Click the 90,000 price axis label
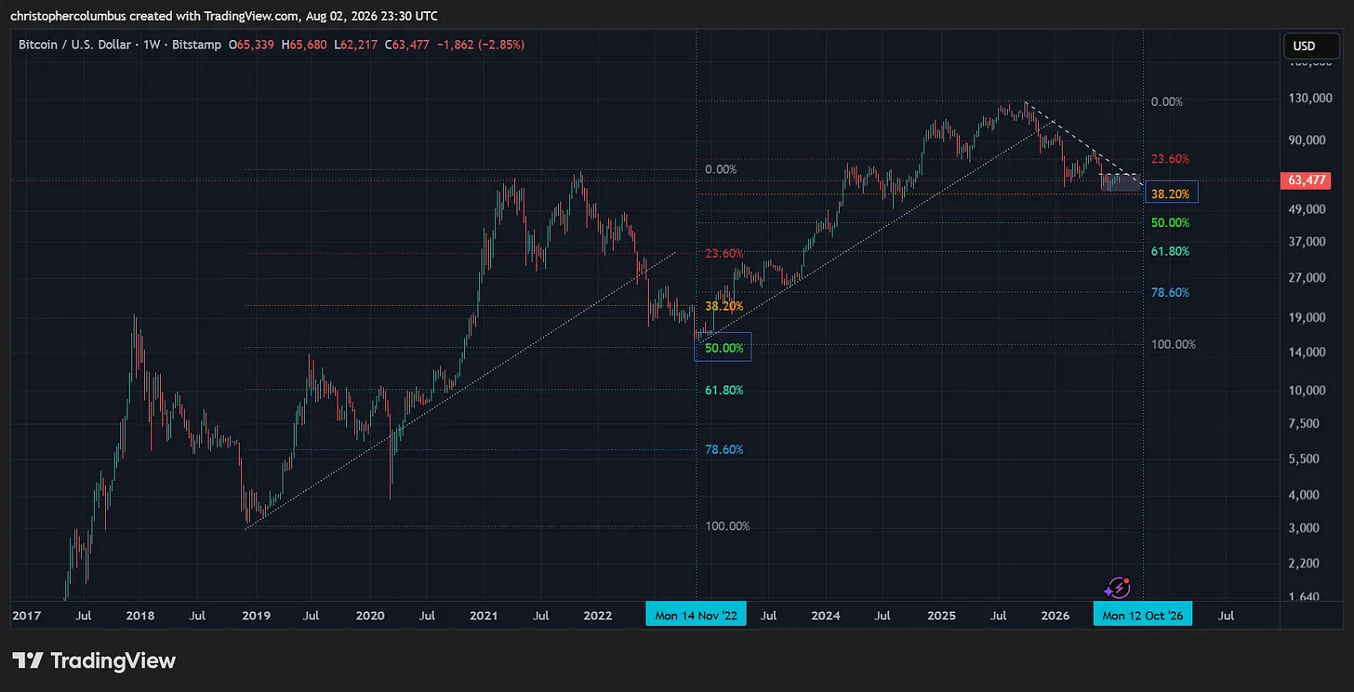1354x692 pixels. click(1307, 140)
